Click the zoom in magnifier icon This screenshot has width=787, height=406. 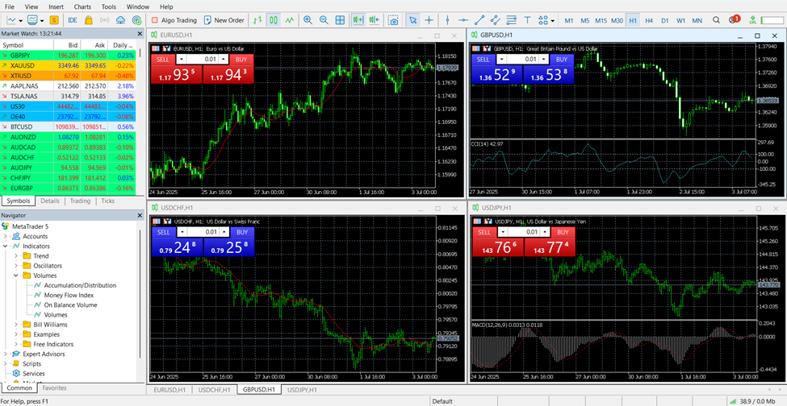pos(308,20)
